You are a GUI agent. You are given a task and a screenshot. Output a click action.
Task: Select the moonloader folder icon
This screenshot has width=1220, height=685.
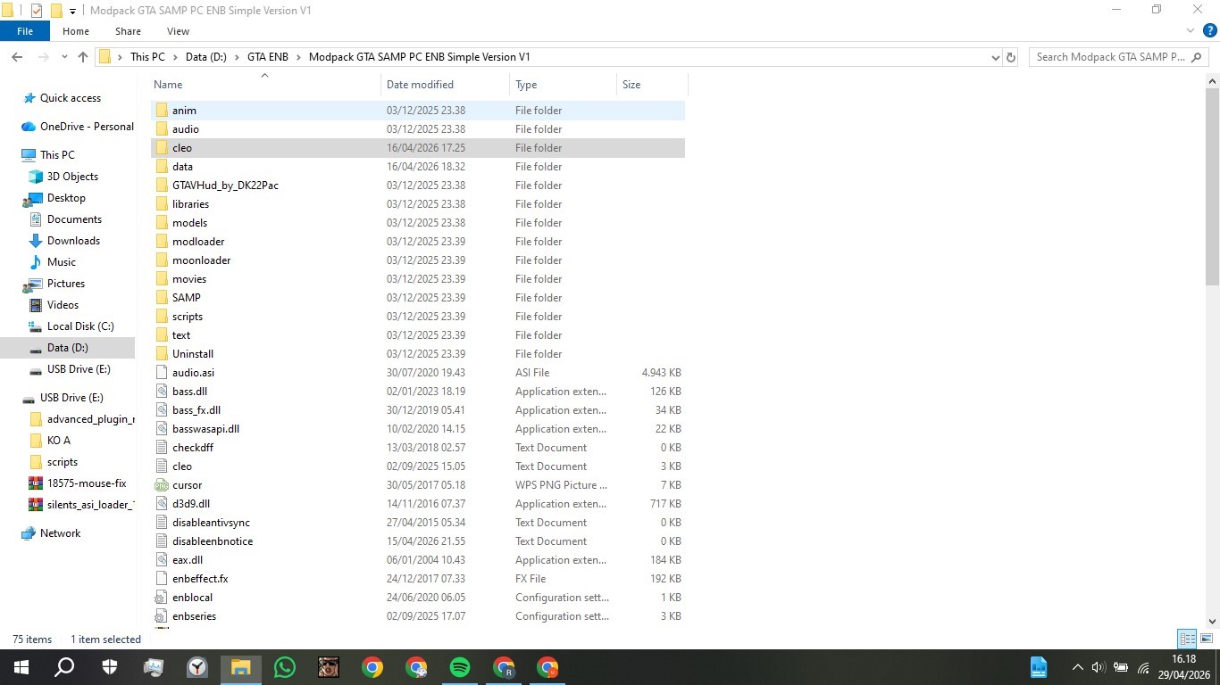pyautogui.click(x=162, y=260)
